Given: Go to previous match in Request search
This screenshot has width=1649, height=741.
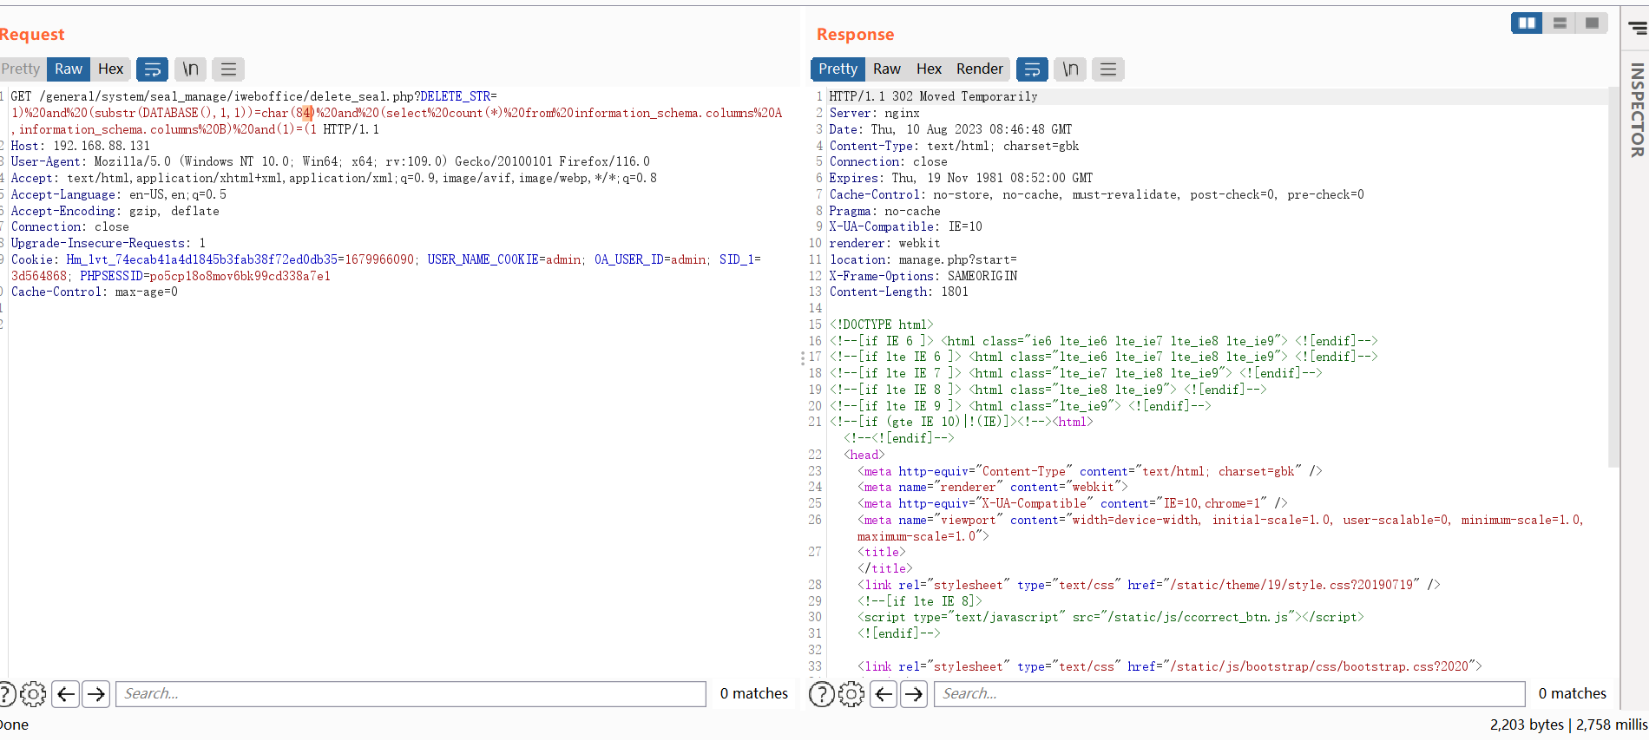Looking at the screenshot, I should click(x=66, y=693).
